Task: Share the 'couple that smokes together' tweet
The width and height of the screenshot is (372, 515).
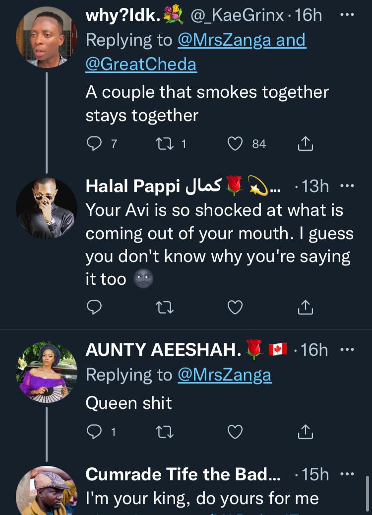Action: pos(305,144)
